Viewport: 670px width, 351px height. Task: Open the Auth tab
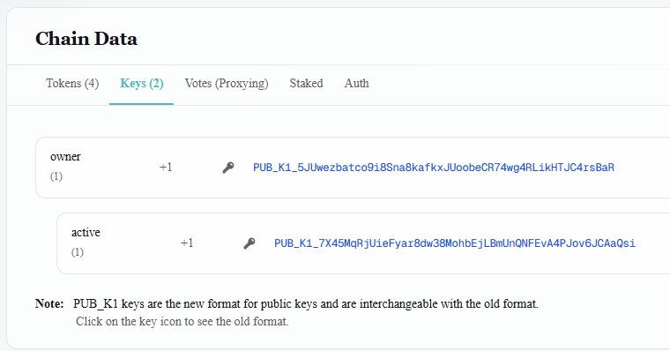357,83
